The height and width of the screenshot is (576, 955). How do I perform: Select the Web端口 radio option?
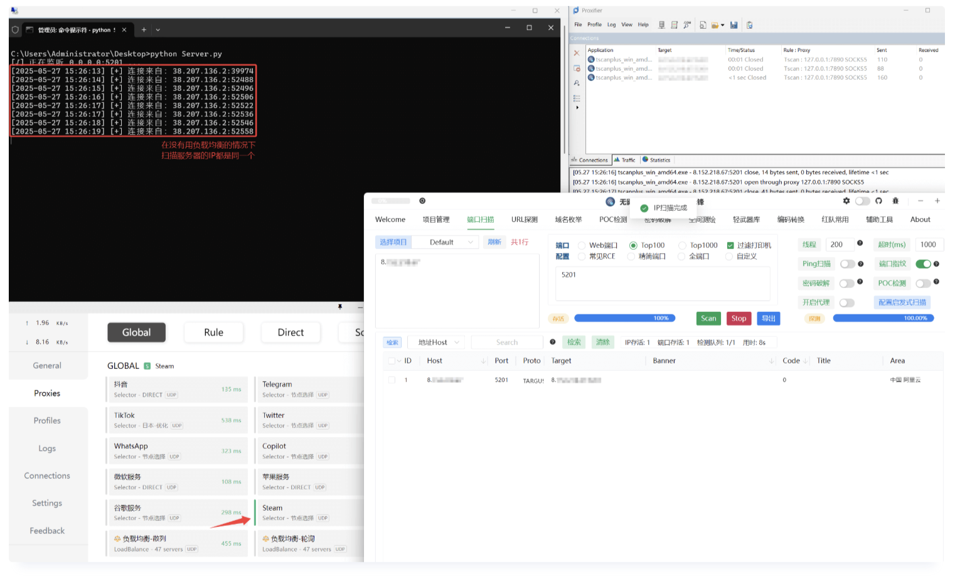tap(582, 245)
